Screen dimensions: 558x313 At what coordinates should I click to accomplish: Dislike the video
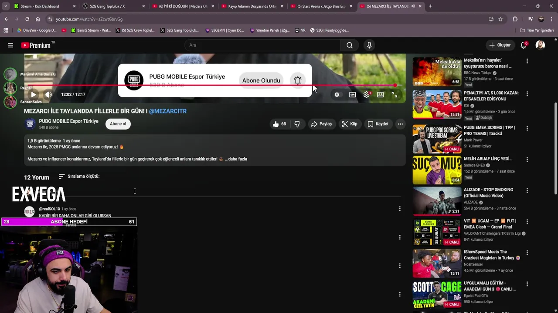(297, 124)
